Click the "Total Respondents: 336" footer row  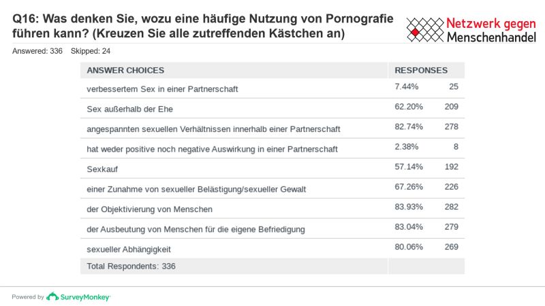pos(131,267)
